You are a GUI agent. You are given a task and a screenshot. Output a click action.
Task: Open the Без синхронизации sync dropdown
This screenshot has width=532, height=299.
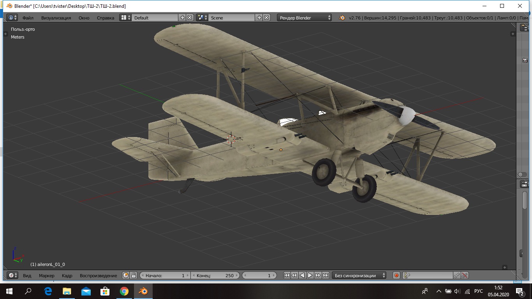click(x=359, y=276)
